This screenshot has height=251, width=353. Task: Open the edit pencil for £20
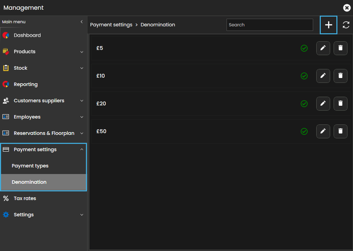(323, 104)
